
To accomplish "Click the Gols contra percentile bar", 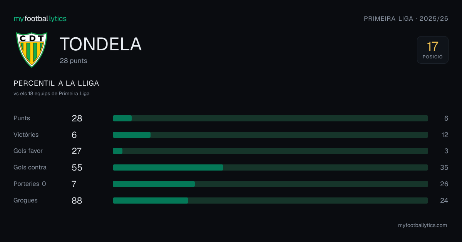I will click(x=270, y=167).
